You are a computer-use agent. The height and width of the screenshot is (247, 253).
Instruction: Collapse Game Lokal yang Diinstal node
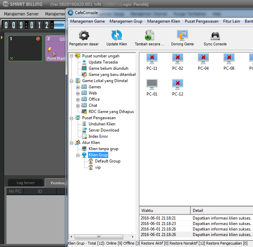tap(71, 81)
